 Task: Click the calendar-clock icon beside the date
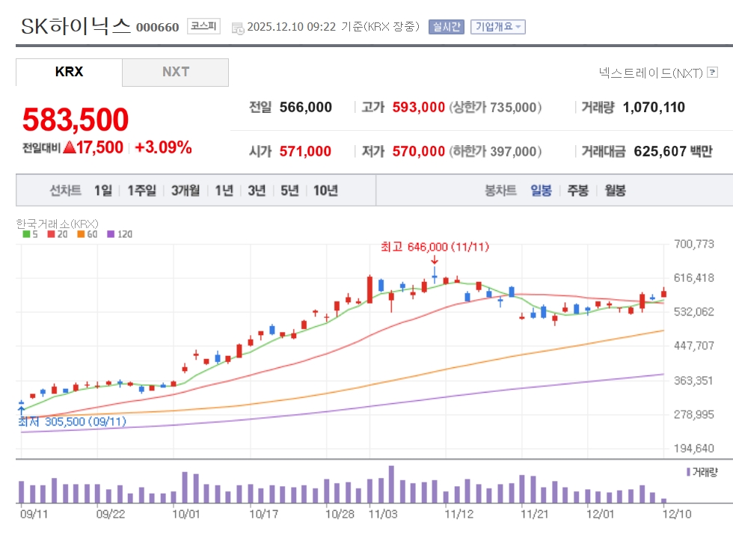click(x=238, y=28)
